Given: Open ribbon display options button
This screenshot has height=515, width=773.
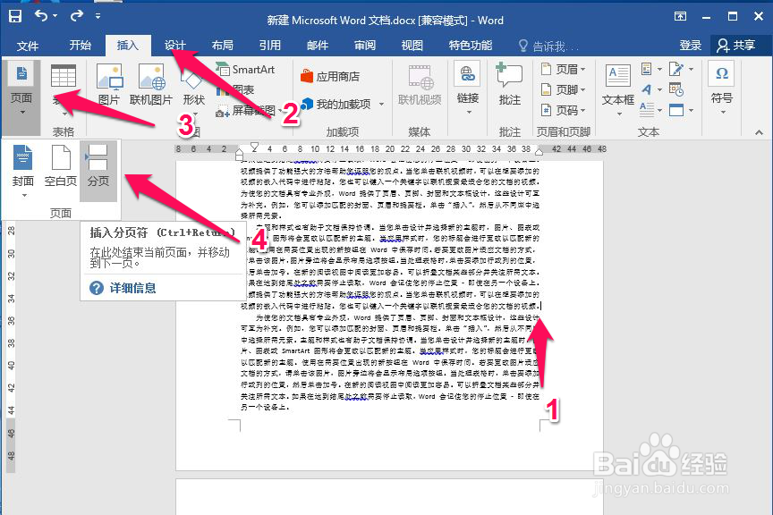Looking at the screenshot, I should pos(680,16).
